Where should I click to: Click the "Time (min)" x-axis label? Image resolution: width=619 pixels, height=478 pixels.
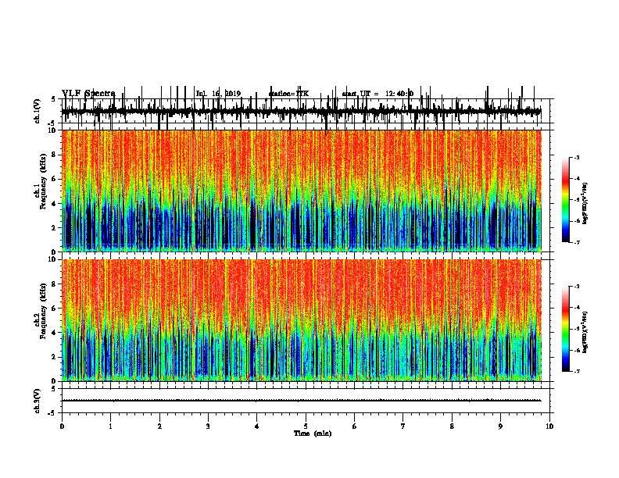coord(313,433)
